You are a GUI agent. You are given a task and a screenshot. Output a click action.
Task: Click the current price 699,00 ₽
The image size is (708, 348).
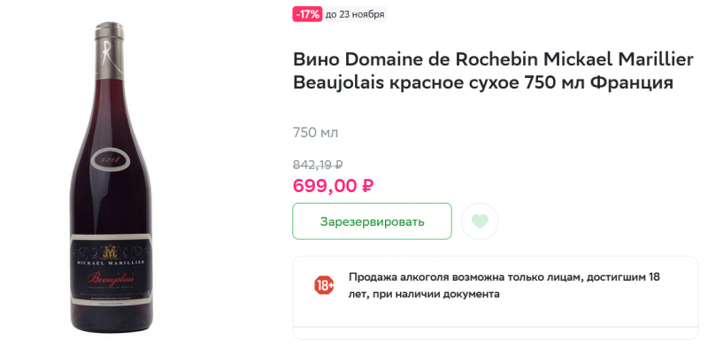pyautogui.click(x=333, y=185)
